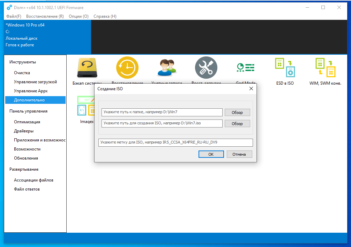Confirm ISO creation with OK
This screenshot has width=351, height=247.
[211, 154]
